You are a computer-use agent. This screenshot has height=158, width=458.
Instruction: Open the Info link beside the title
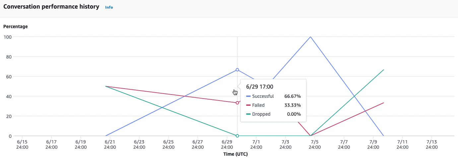point(109,7)
